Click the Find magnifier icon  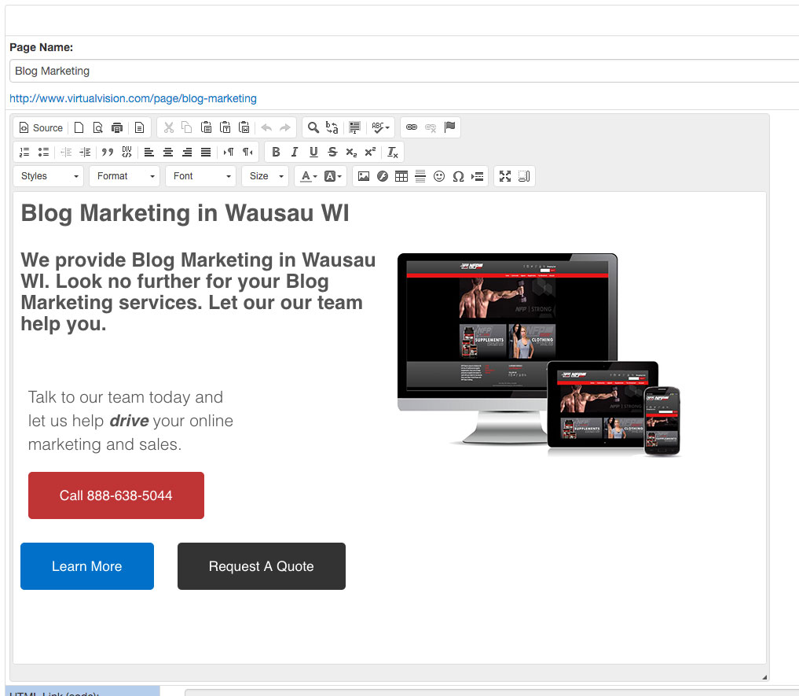tap(313, 127)
